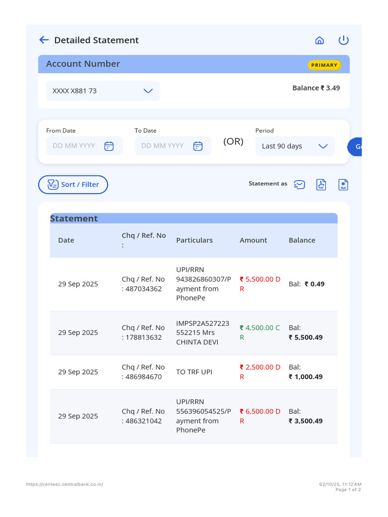The width and height of the screenshot is (388, 517).
Task: Click the PRIMARY badge
Action: tap(324, 65)
